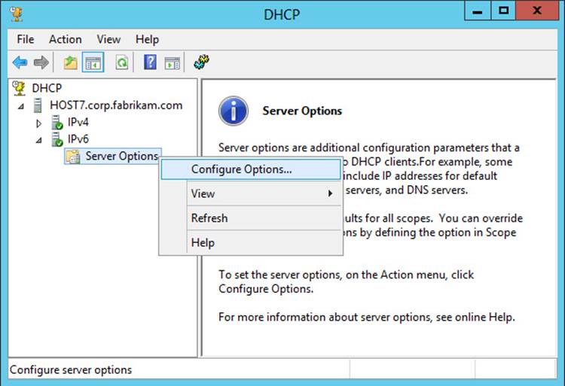The image size is (565, 386).
Task: Click the grey forward arrow
Action: click(x=41, y=62)
